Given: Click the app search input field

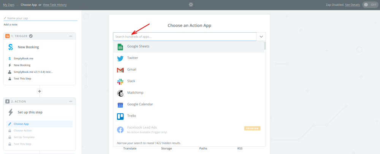Looking at the screenshot, I should pyautogui.click(x=185, y=37).
